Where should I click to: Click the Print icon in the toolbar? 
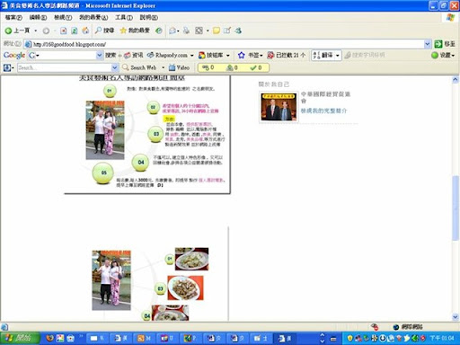[x=186, y=31]
